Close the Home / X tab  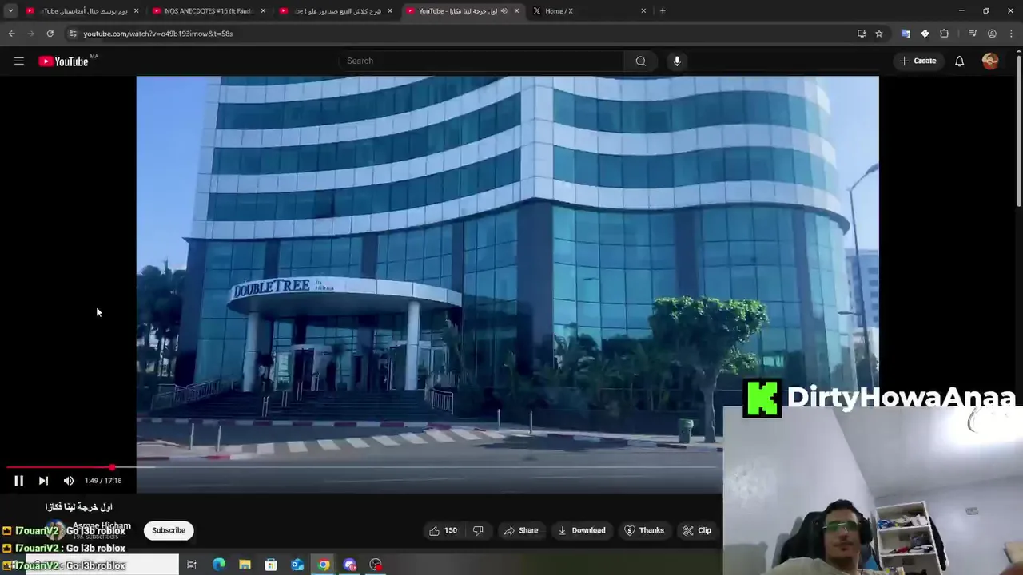tap(643, 11)
